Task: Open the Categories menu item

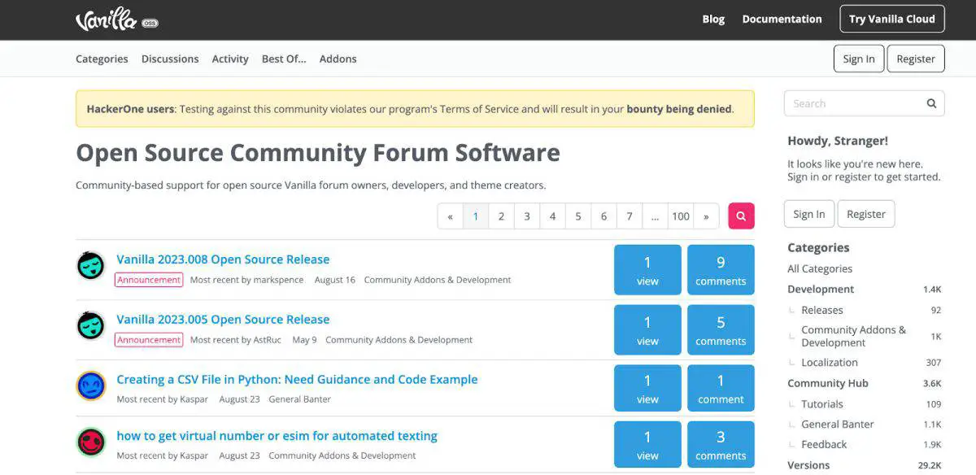Action: tap(102, 59)
